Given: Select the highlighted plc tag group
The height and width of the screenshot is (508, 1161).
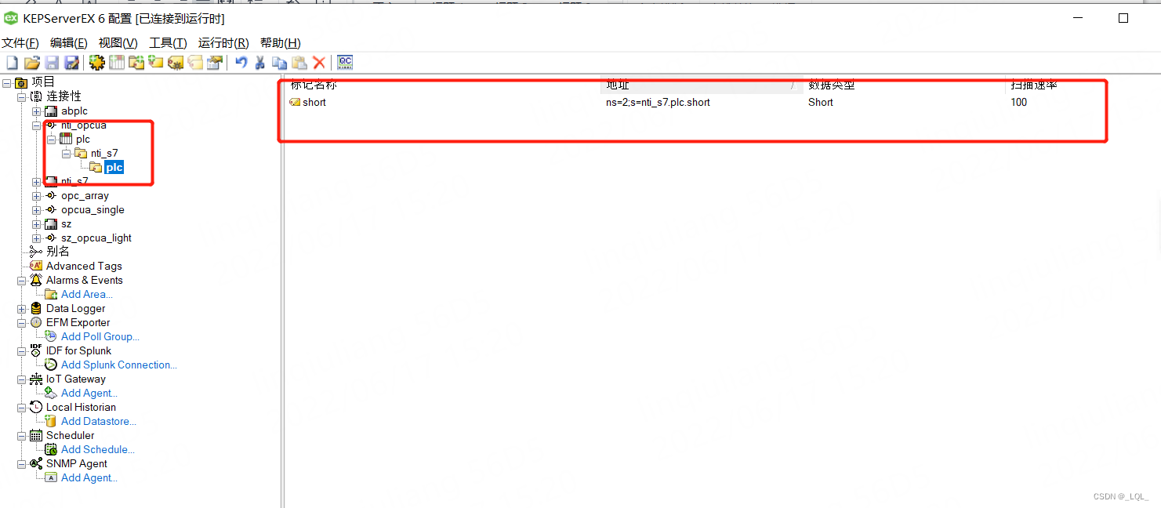Looking at the screenshot, I should [x=114, y=168].
